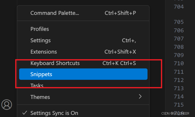Click line number 712 in editor gutter
This screenshot has height=117, width=195.
(178, 80)
